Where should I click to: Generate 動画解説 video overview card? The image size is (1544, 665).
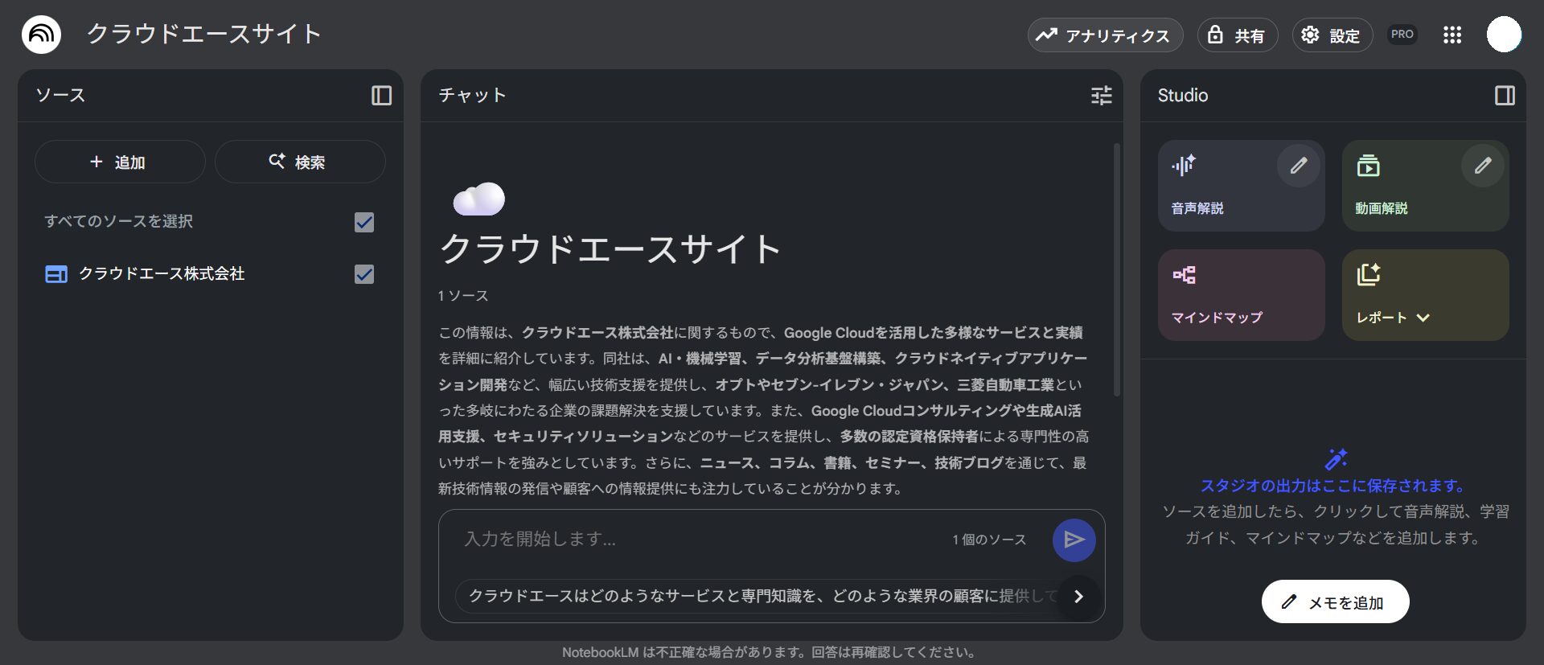coord(1425,186)
